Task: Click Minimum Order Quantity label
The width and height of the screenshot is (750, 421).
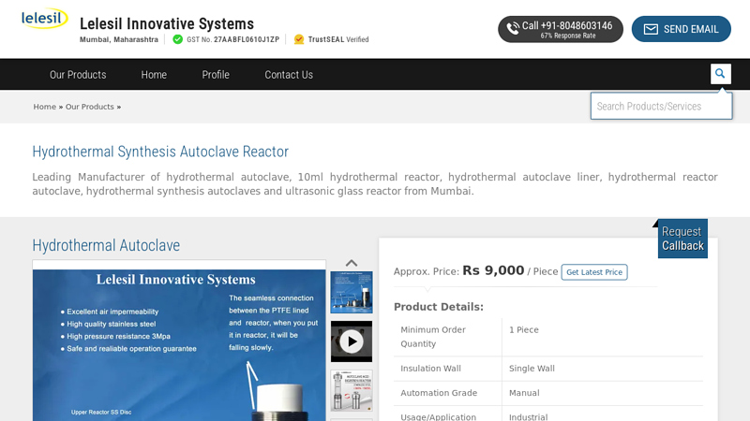Action: point(433,337)
